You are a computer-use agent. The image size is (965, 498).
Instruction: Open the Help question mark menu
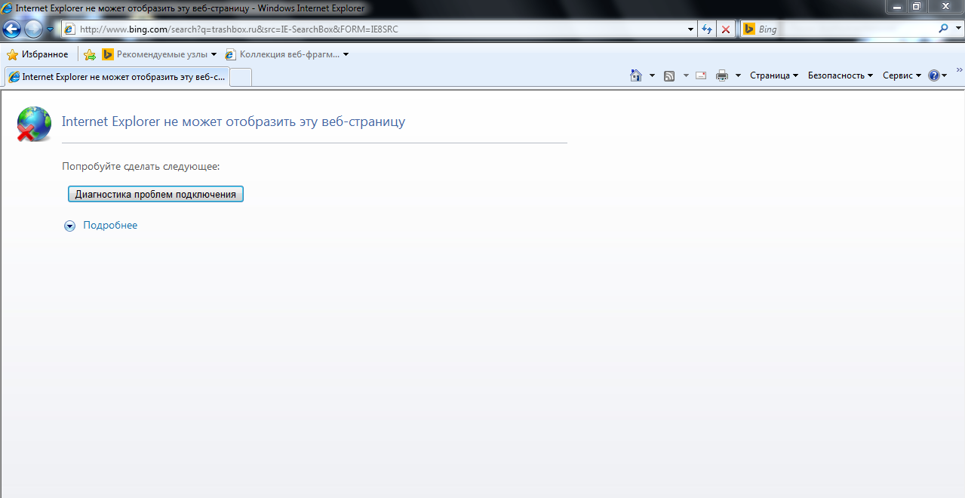938,75
